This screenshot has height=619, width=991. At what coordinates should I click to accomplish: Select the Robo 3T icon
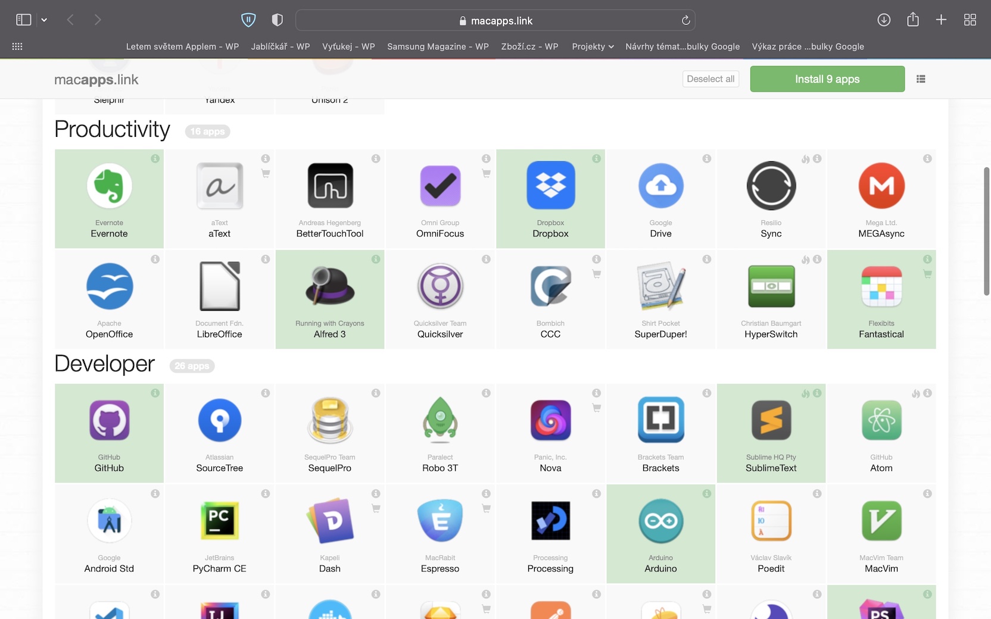coord(440,420)
